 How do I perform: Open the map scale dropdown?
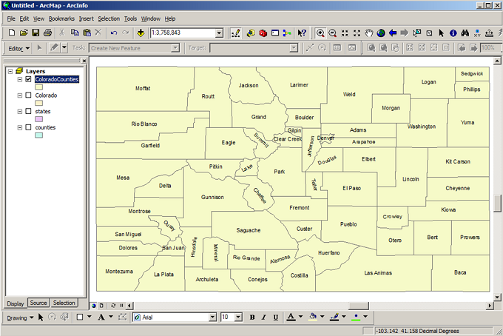point(219,33)
